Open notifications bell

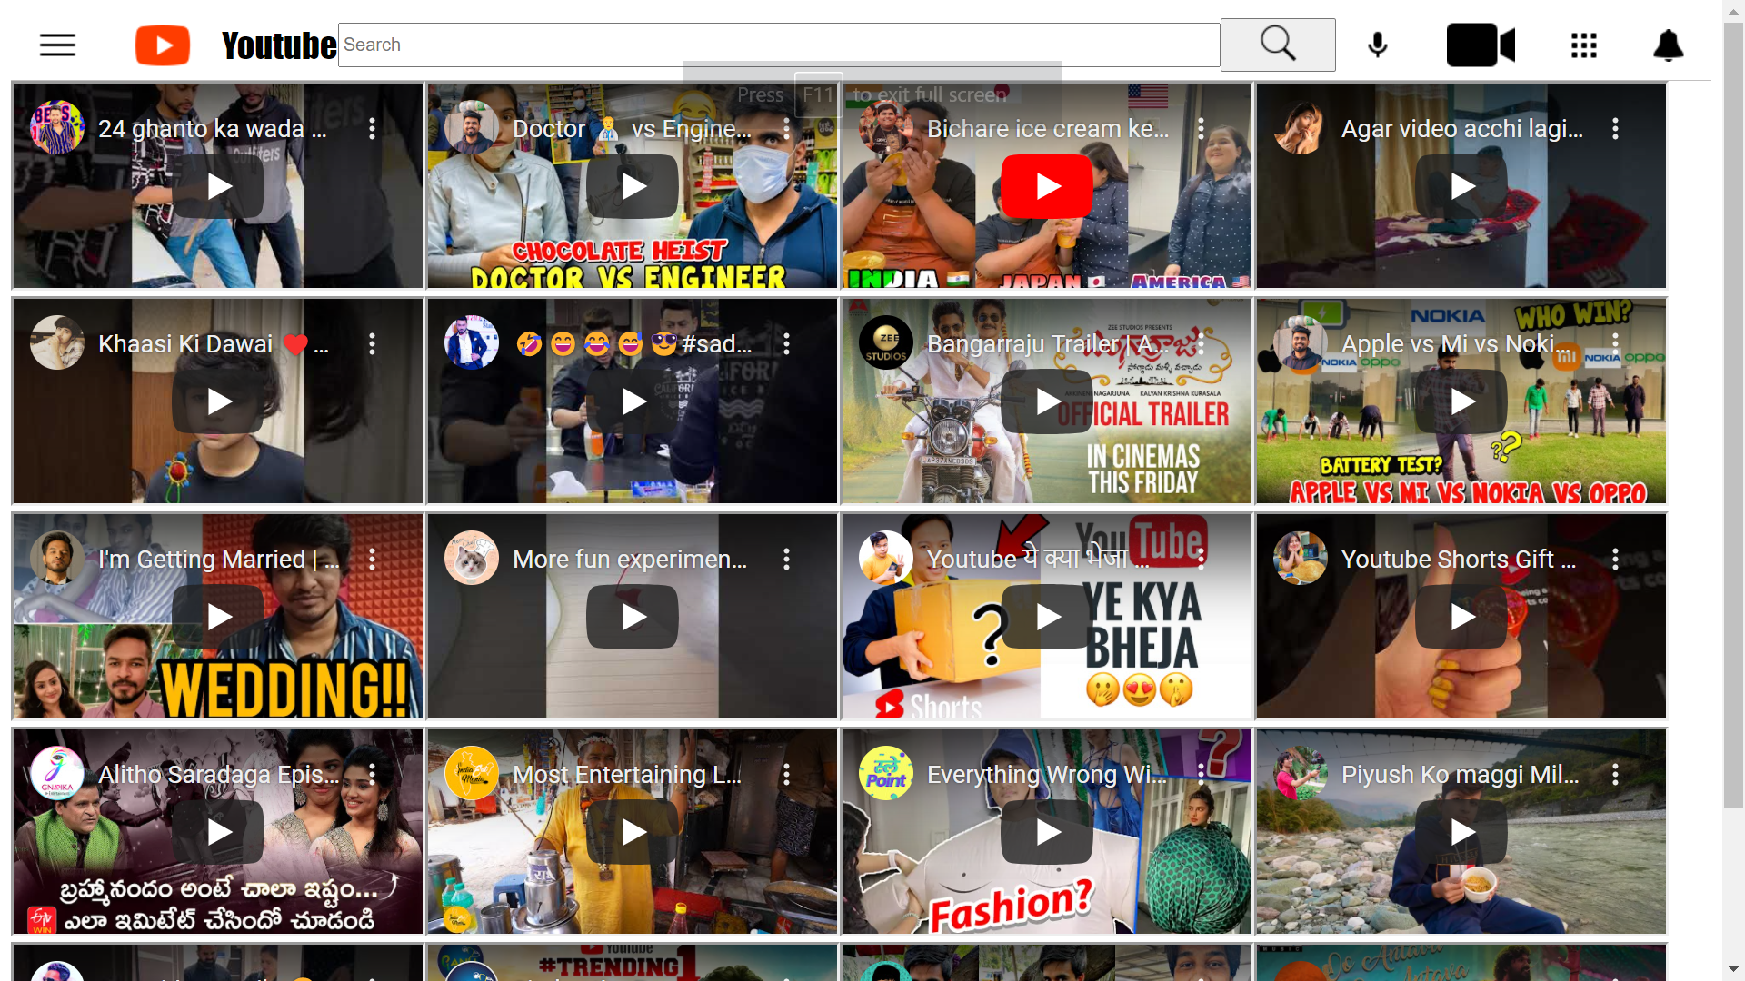coord(1668,45)
